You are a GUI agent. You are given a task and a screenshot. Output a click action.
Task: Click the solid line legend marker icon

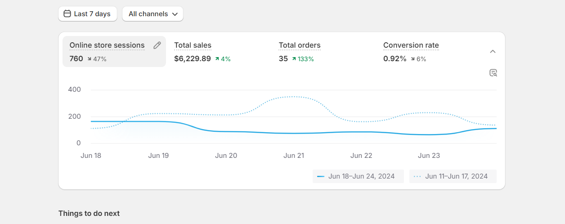point(320,176)
